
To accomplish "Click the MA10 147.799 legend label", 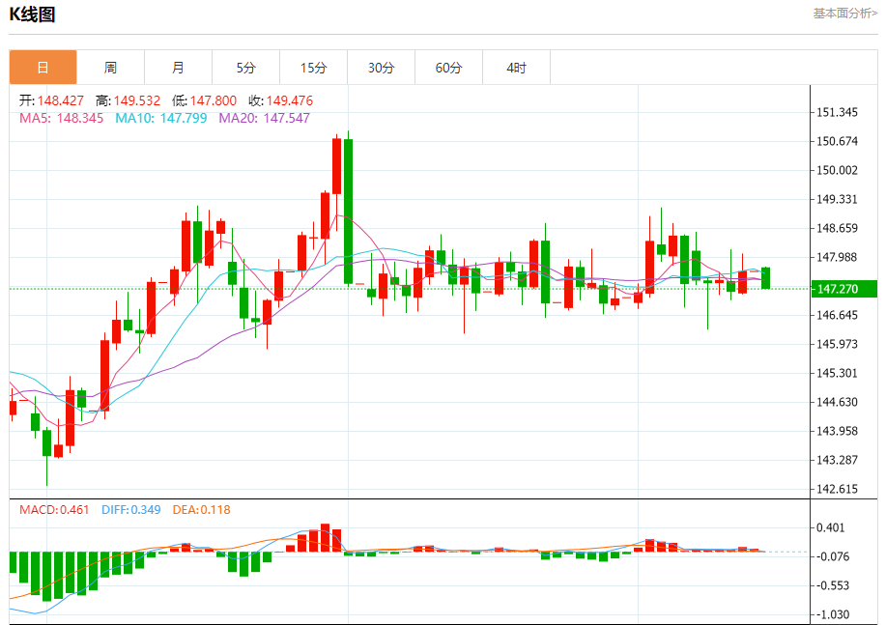I will click(161, 118).
